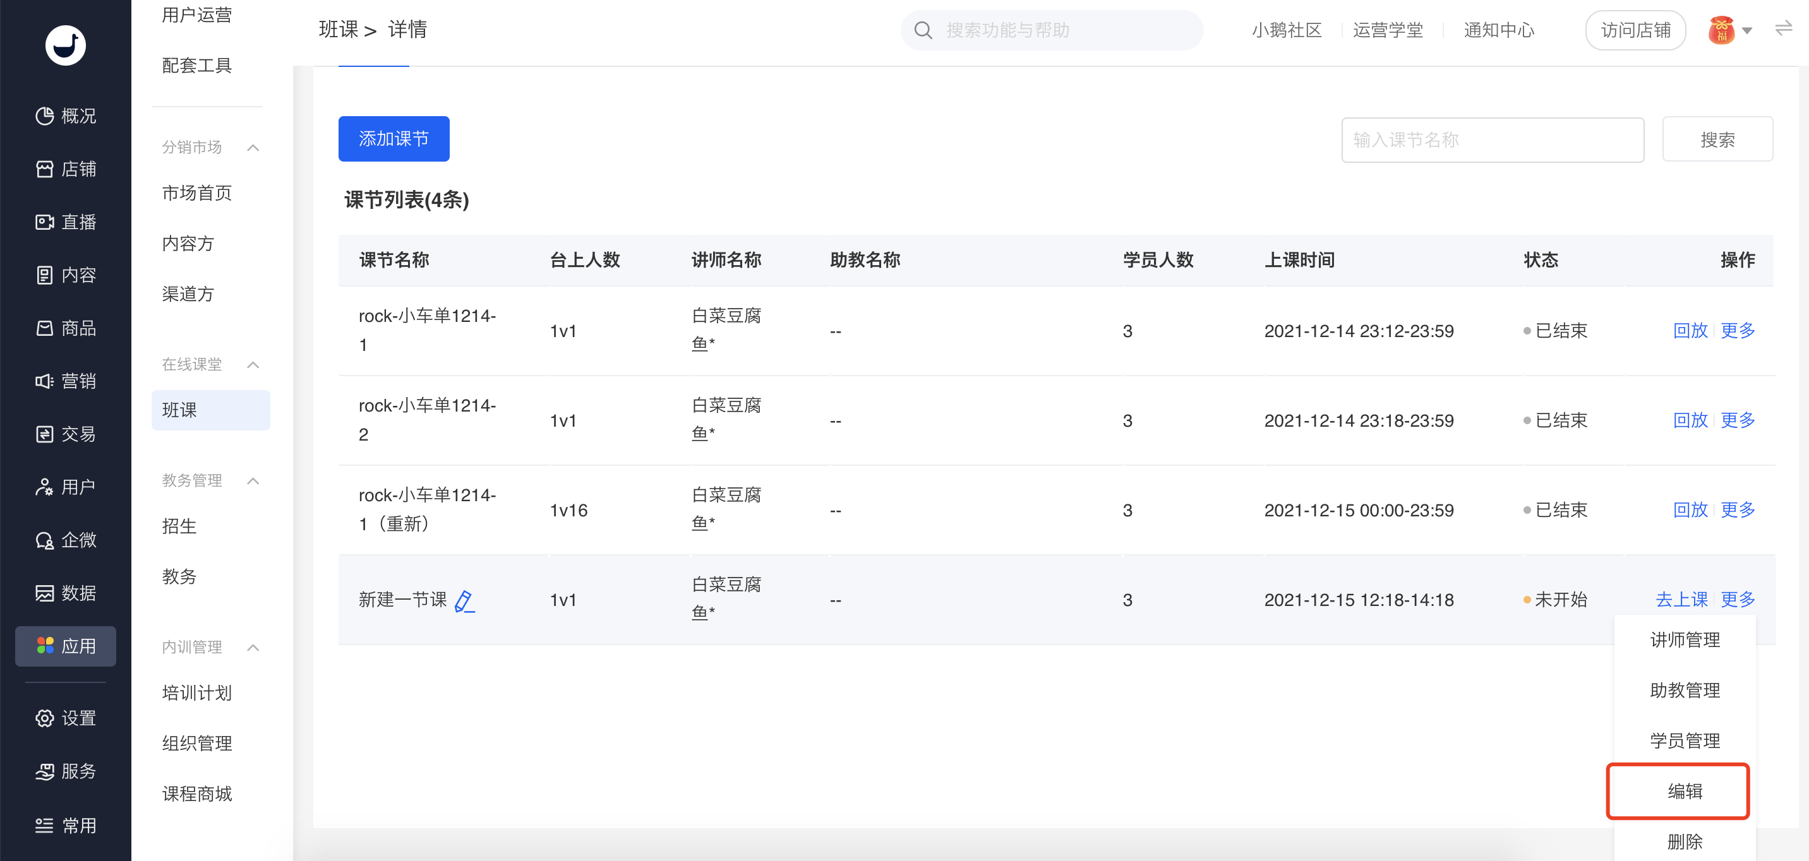Image resolution: width=1809 pixels, height=861 pixels.
Task: Click the 企微 sidebar icon
Action: coord(45,540)
